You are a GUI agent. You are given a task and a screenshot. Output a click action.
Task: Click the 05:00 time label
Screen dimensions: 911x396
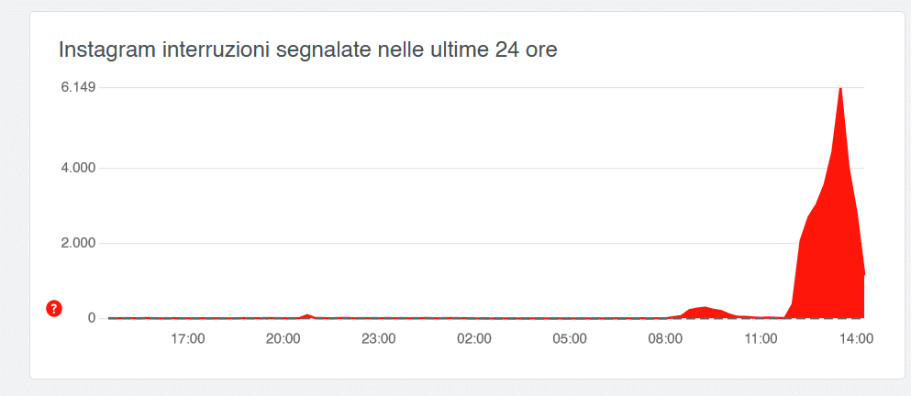tap(570, 339)
